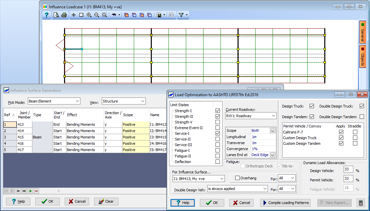Viewport: 370px width, 211px height.
Task: Add a new influence surface row
Action: tap(30, 191)
